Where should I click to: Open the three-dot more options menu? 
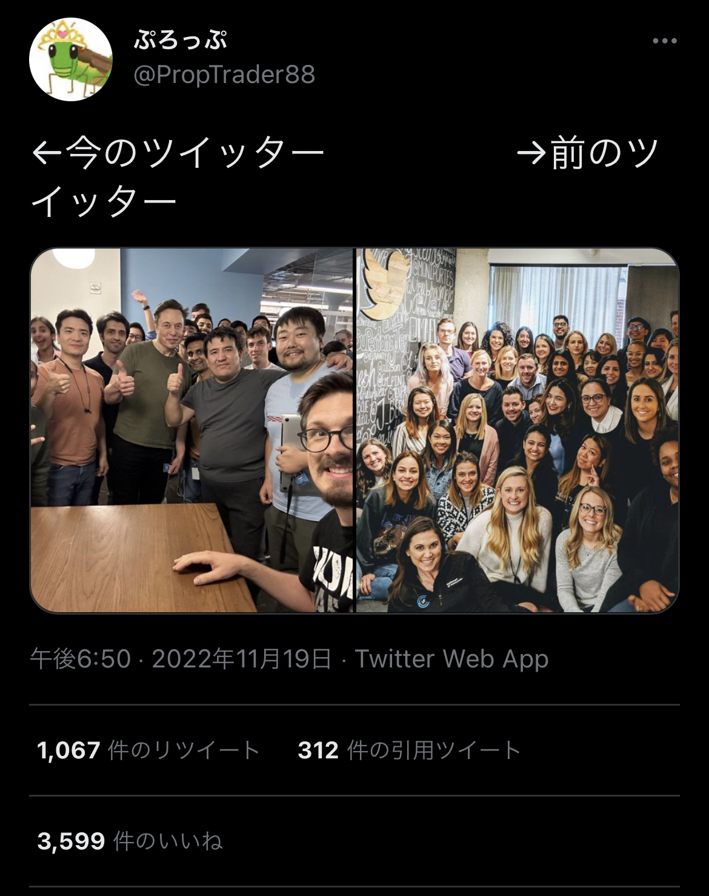pos(665,41)
